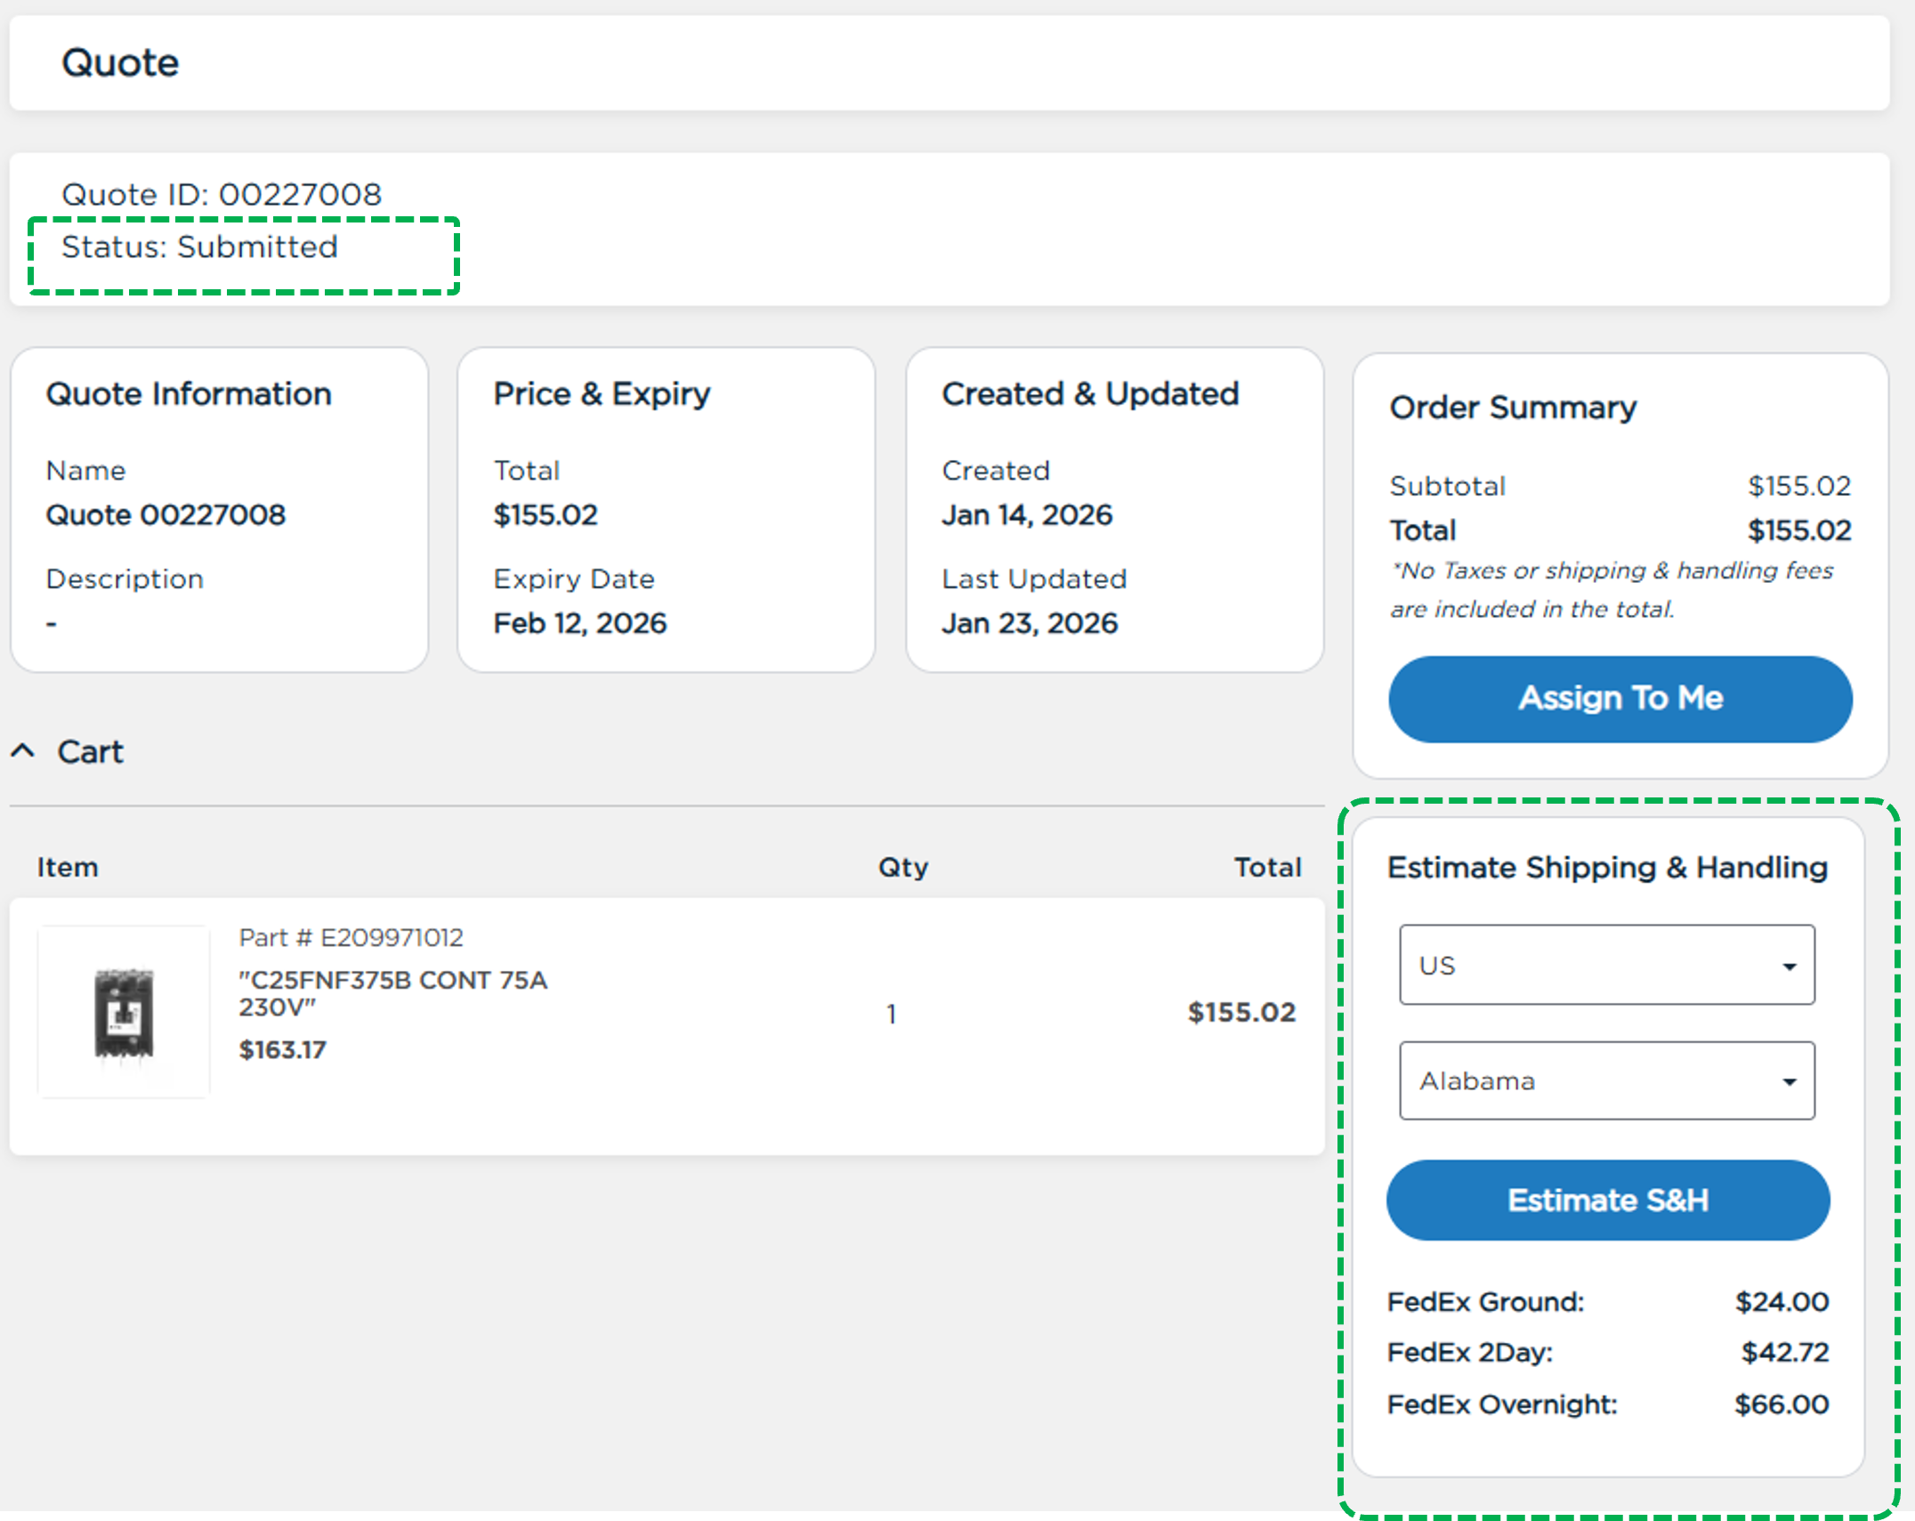
Task: Select the Price & Expiry card
Action: click(x=602, y=392)
